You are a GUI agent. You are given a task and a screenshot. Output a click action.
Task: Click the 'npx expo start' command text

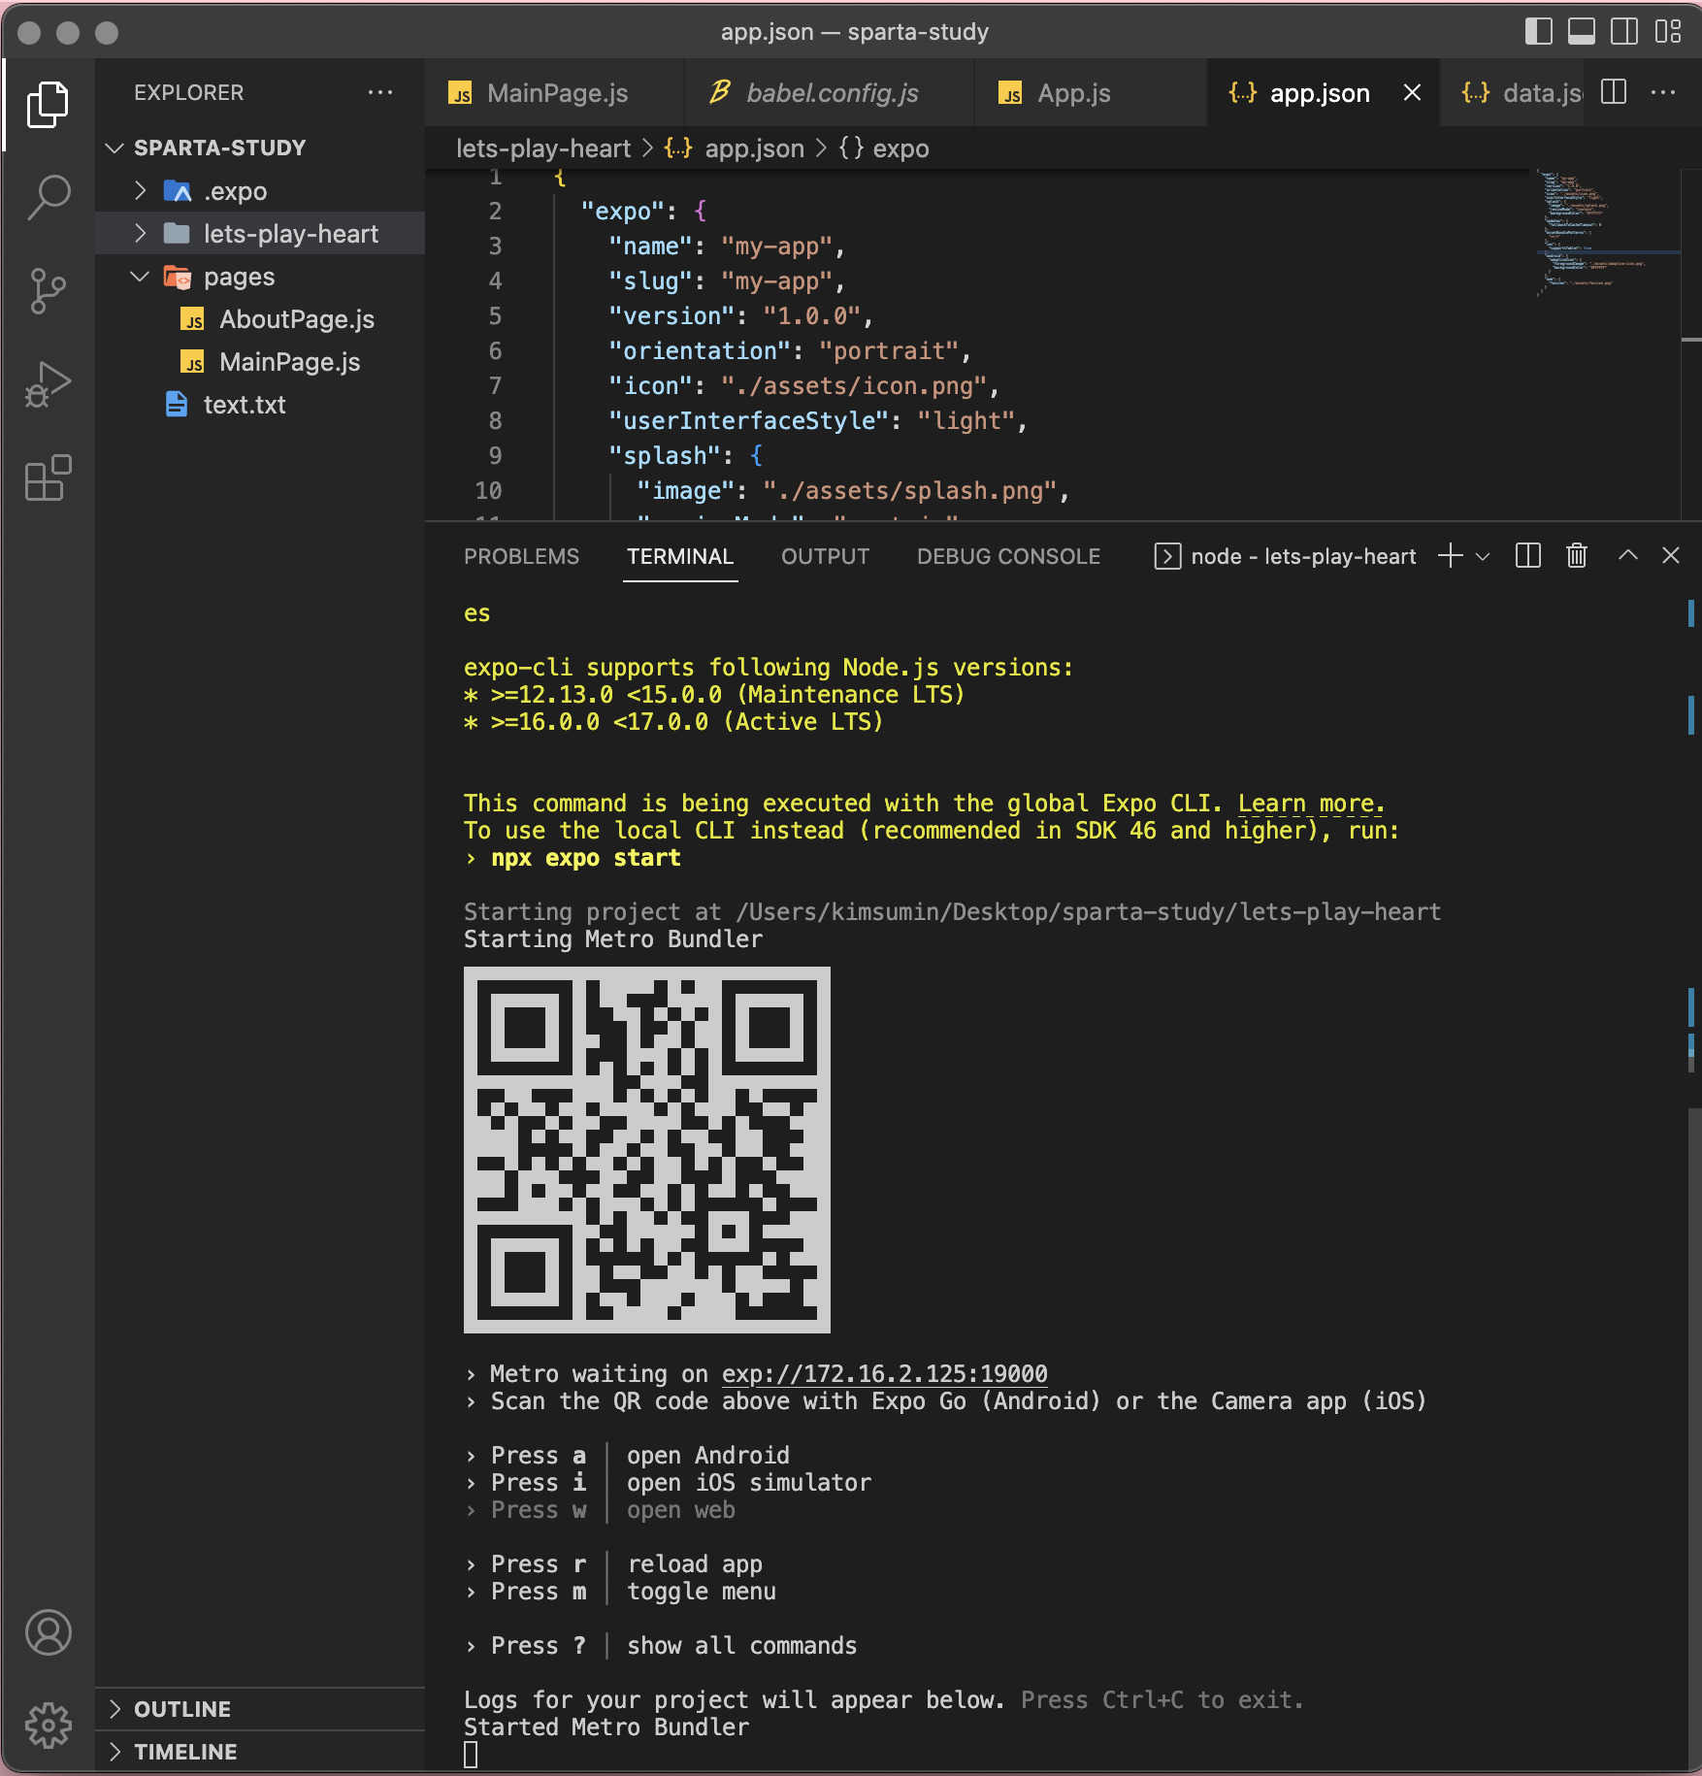coord(586,858)
